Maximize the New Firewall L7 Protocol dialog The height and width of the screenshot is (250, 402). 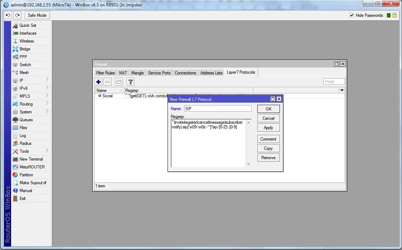[273, 99]
